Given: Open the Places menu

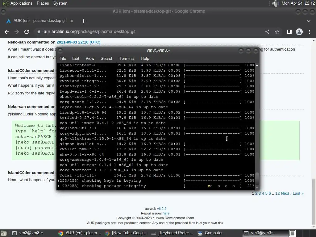Looking at the screenshot, I should [43, 3].
